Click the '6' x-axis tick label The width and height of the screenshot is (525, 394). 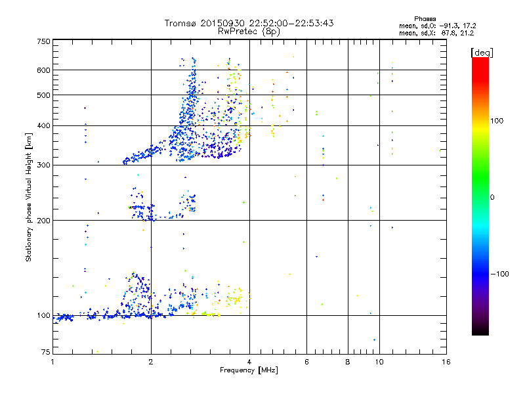[306, 362]
